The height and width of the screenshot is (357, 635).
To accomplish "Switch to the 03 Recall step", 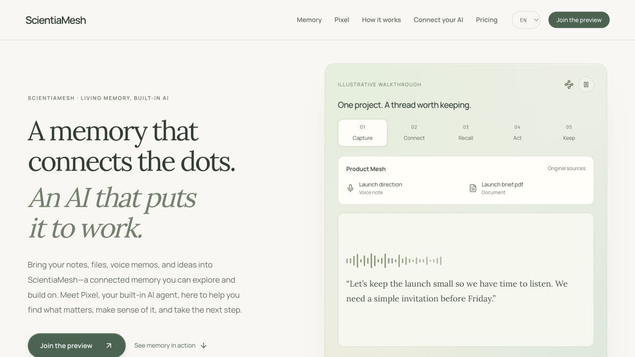I will click(466, 132).
